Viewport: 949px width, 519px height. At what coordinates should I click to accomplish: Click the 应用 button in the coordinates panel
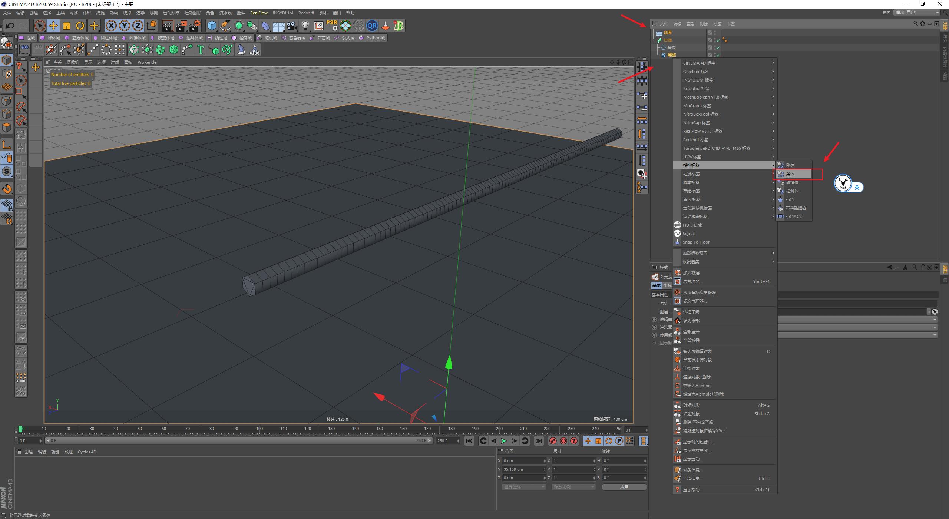[x=624, y=487]
